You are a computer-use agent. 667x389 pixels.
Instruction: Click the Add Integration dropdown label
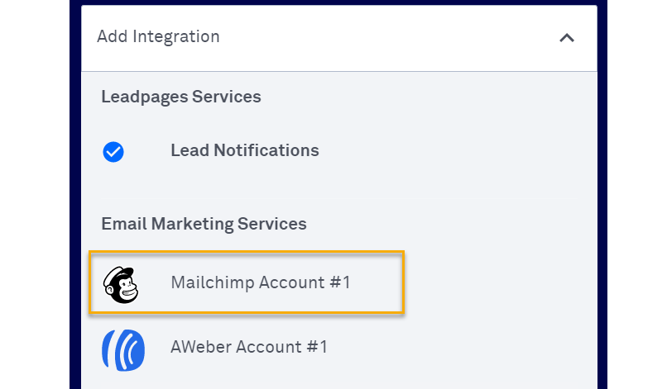click(158, 37)
